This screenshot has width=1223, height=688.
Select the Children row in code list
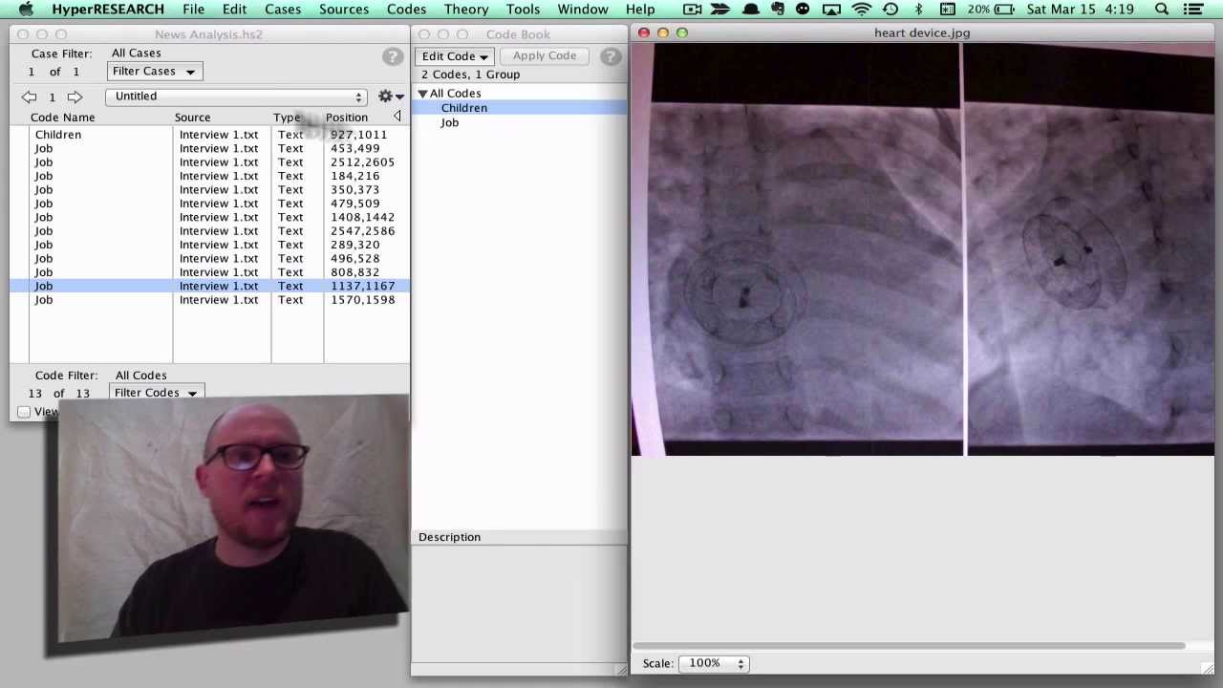pos(210,135)
